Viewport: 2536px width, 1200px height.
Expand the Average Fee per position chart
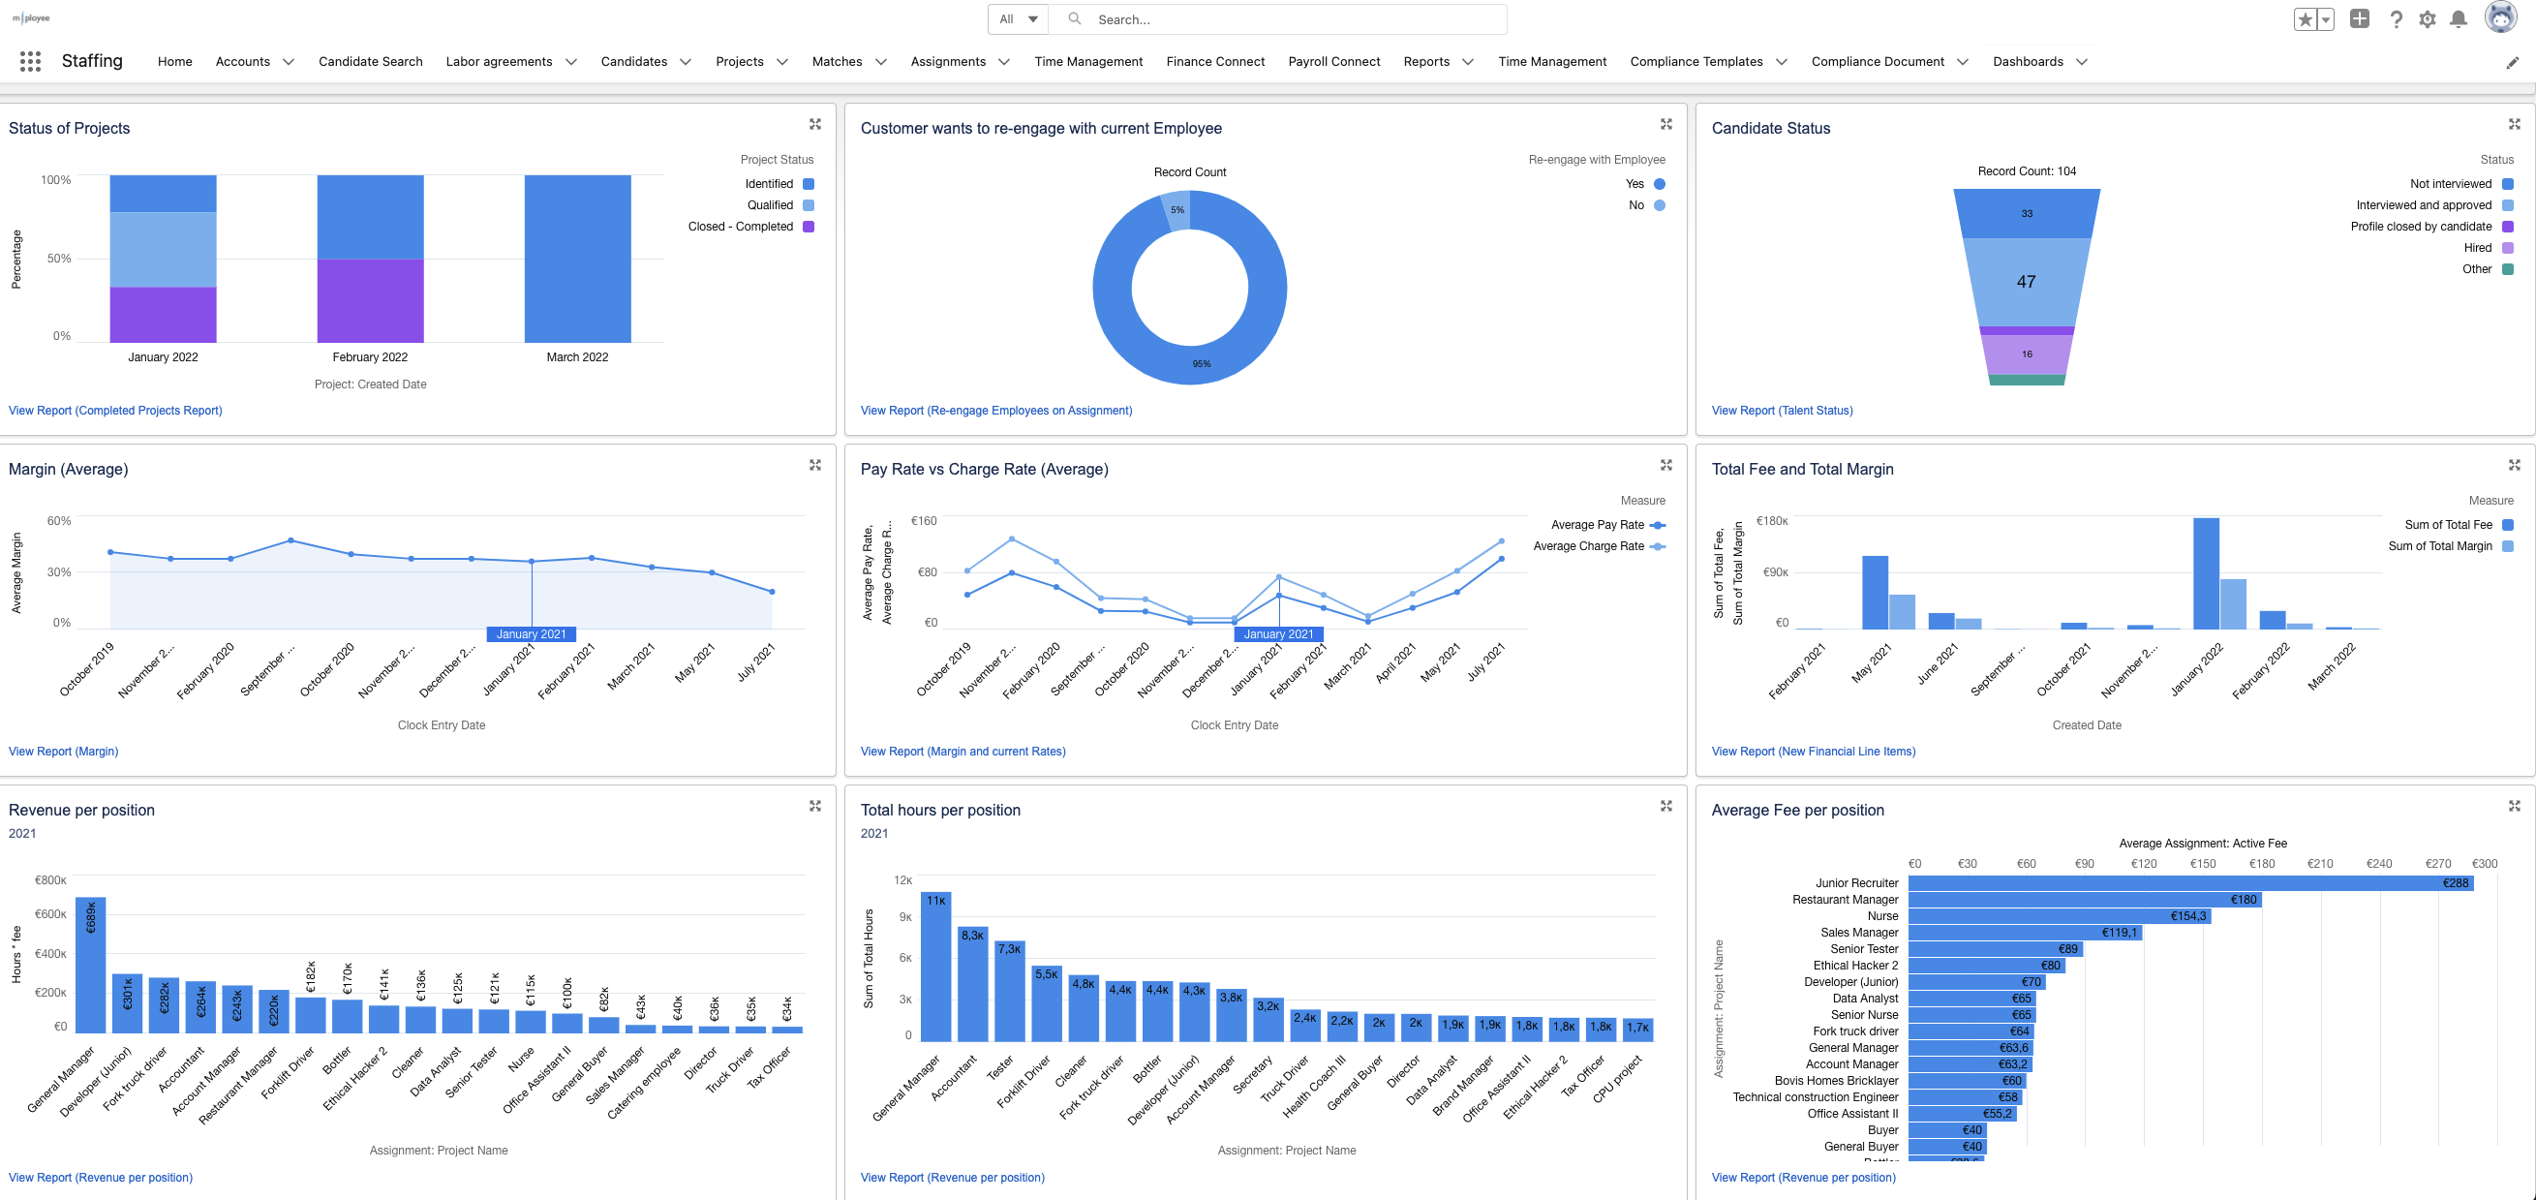point(2515,805)
